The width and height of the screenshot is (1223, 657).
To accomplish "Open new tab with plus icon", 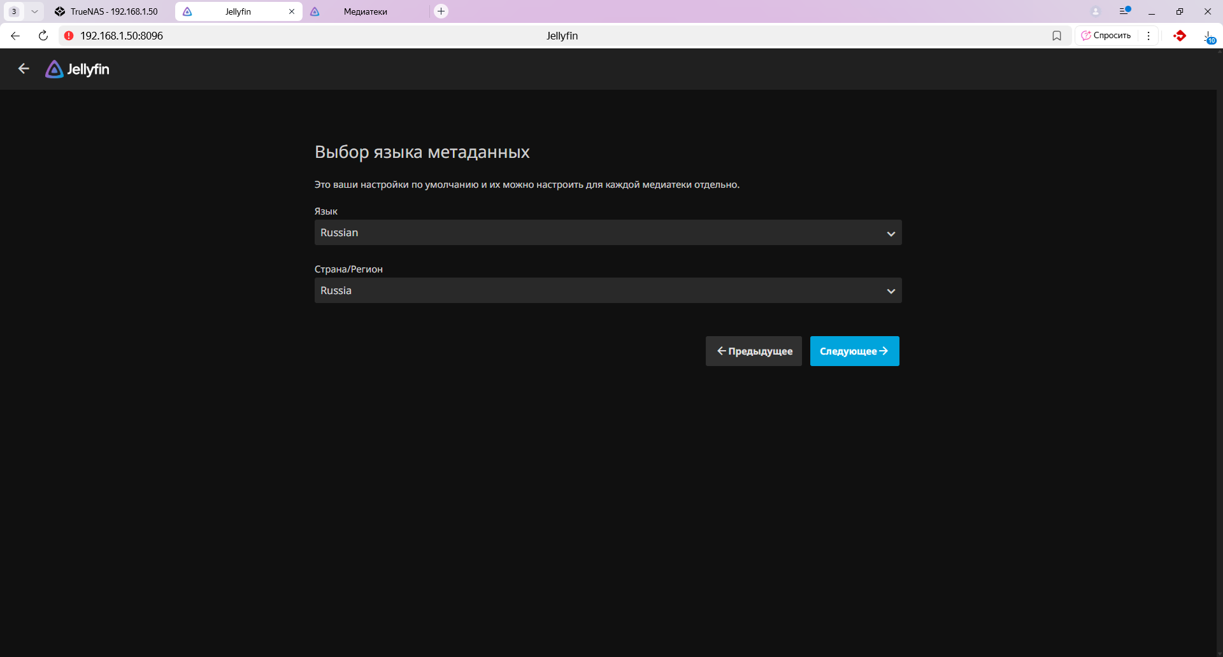I will pyautogui.click(x=441, y=11).
